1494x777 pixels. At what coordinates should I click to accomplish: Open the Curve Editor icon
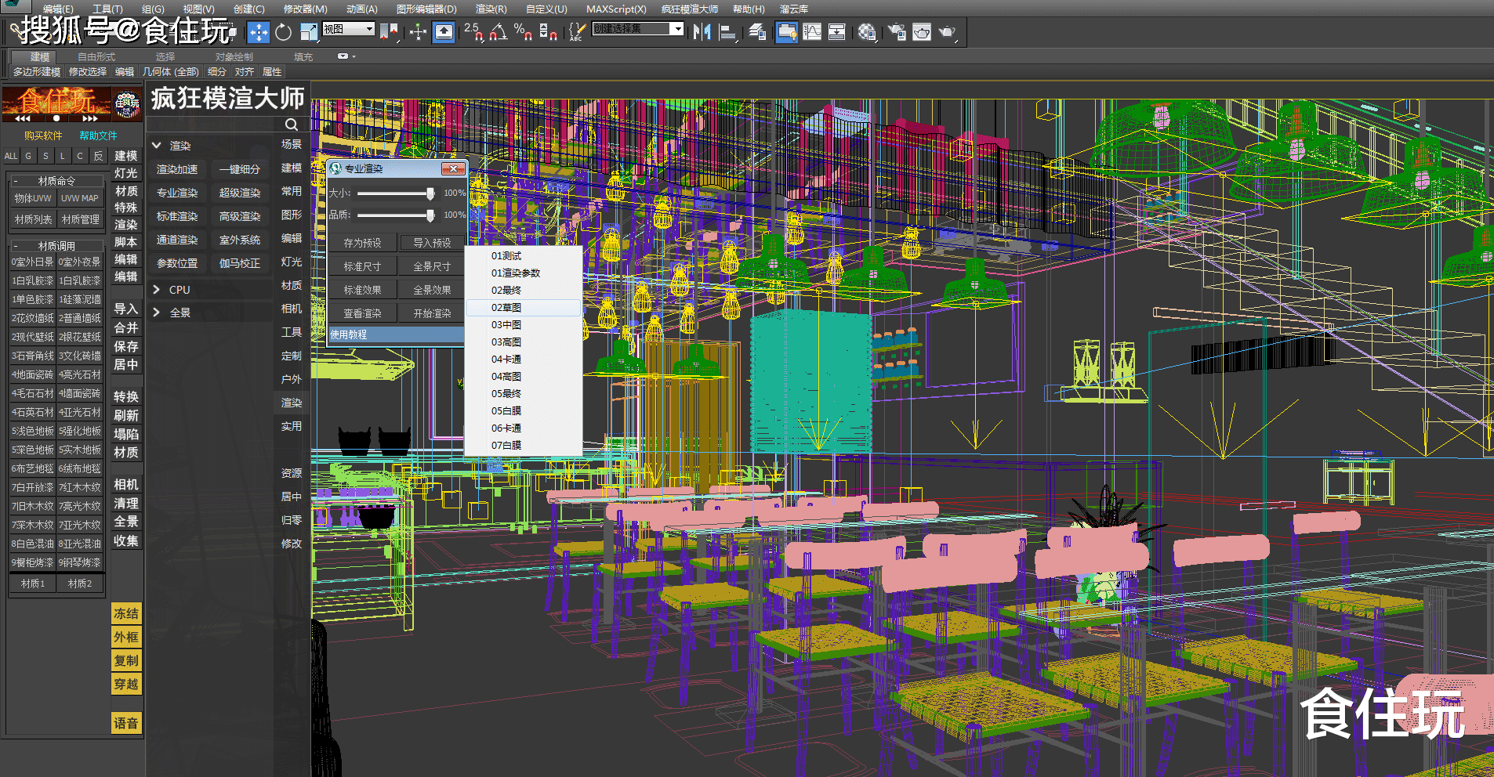tap(812, 32)
